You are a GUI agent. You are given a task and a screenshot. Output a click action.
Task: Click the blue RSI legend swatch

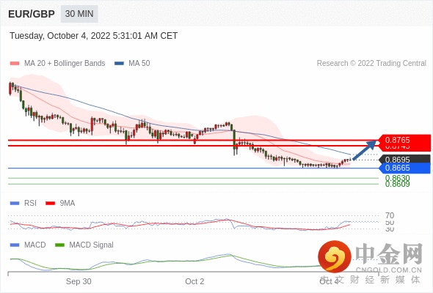pyautogui.click(x=15, y=204)
